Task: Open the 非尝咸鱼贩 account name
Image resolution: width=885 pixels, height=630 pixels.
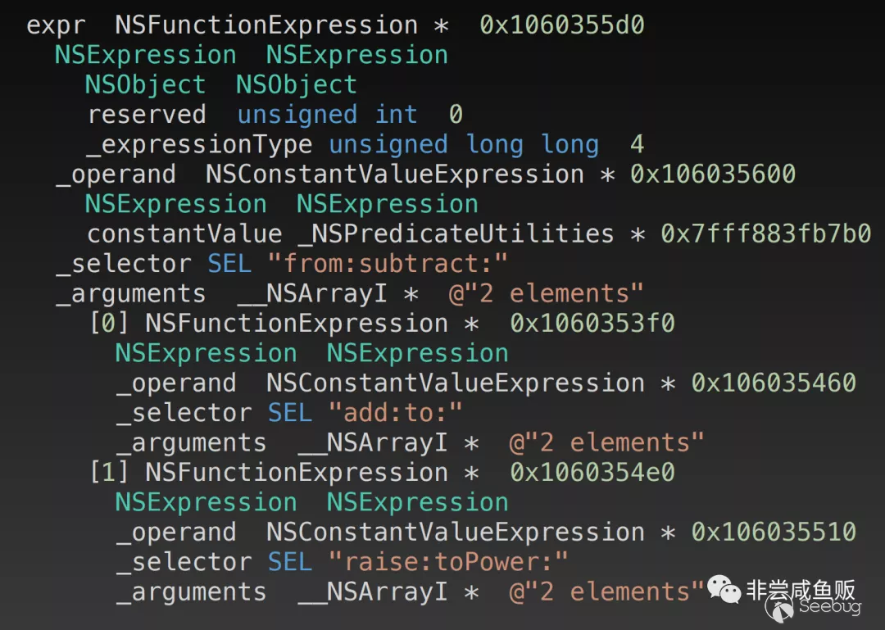Action: click(x=801, y=591)
